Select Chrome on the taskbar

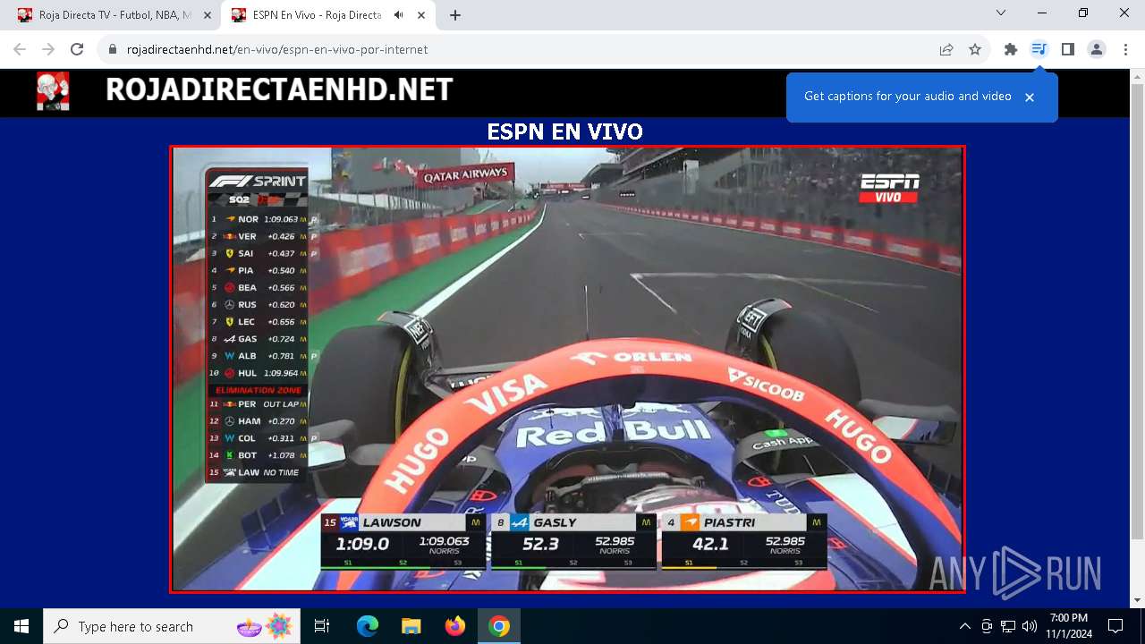(x=499, y=626)
